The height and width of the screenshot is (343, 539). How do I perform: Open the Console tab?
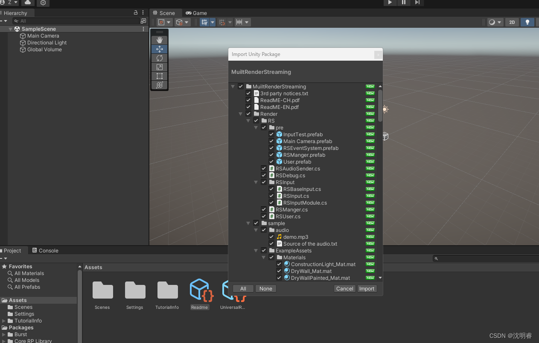46,250
